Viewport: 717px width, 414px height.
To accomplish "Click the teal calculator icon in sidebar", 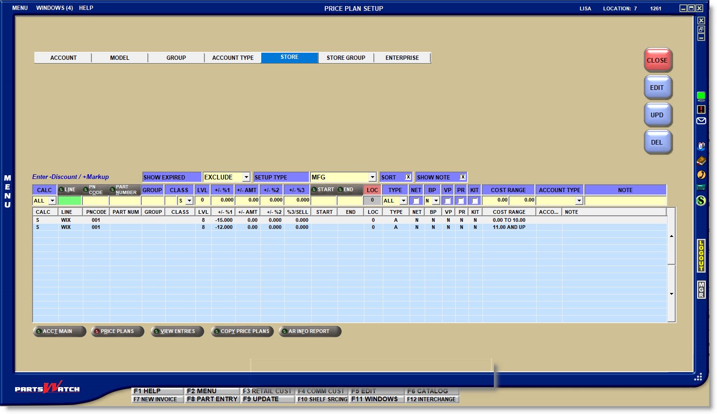I will click(701, 187).
